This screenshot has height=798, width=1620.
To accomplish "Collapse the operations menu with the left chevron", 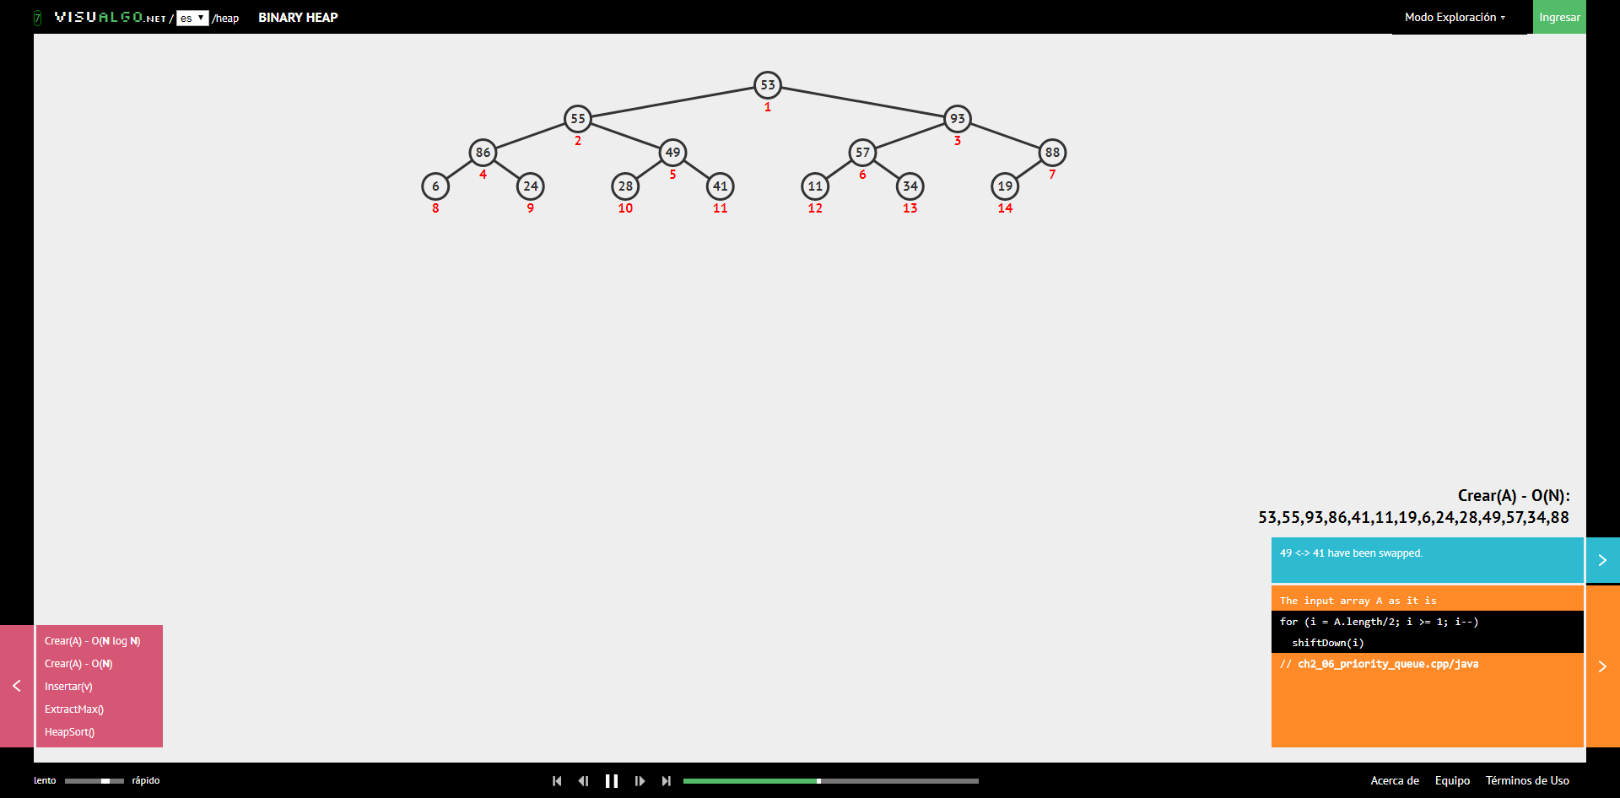I will [17, 686].
